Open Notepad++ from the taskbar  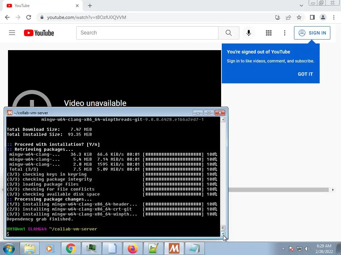click(153, 248)
